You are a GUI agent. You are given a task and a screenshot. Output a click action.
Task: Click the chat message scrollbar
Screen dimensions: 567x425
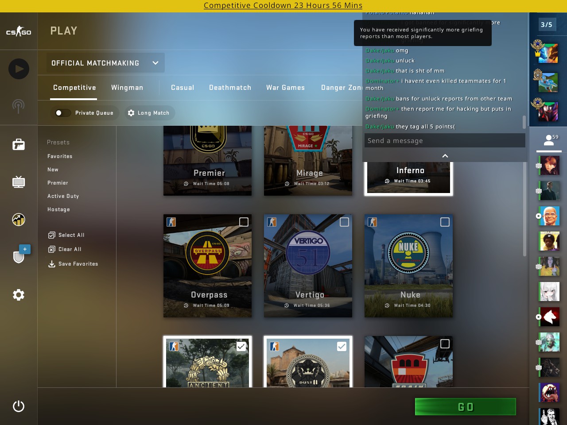[524, 122]
